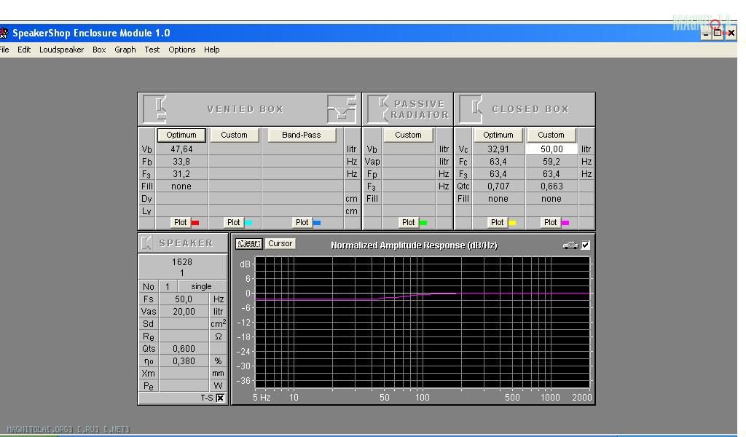Open the Graph menu

click(125, 50)
